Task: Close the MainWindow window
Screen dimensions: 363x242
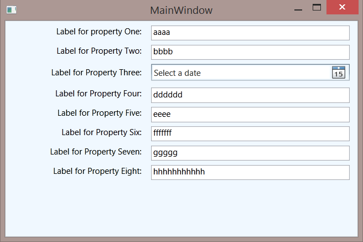Action: [342, 7]
